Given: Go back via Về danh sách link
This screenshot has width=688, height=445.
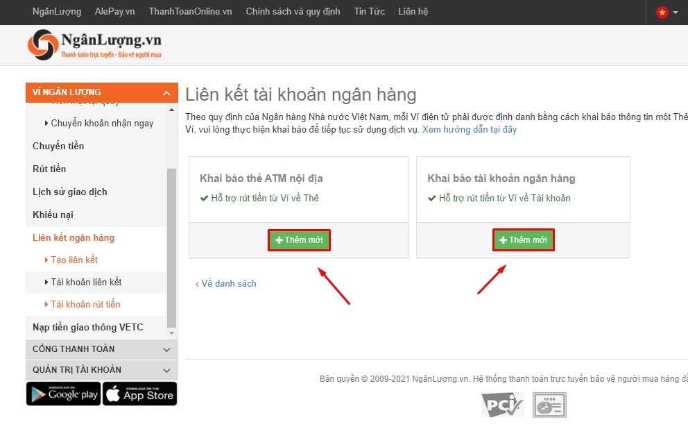Looking at the screenshot, I should pos(225,284).
